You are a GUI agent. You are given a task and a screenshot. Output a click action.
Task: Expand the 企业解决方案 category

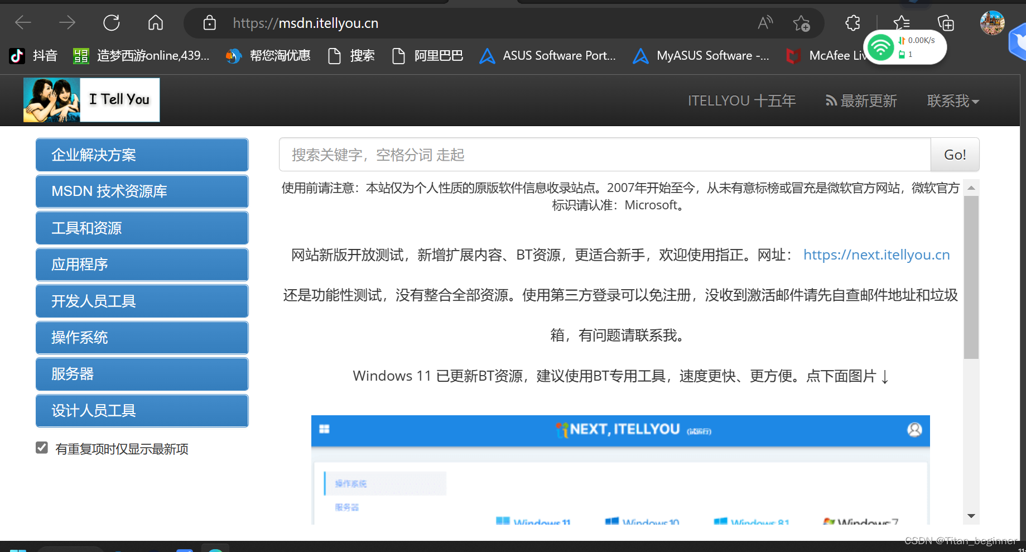142,155
